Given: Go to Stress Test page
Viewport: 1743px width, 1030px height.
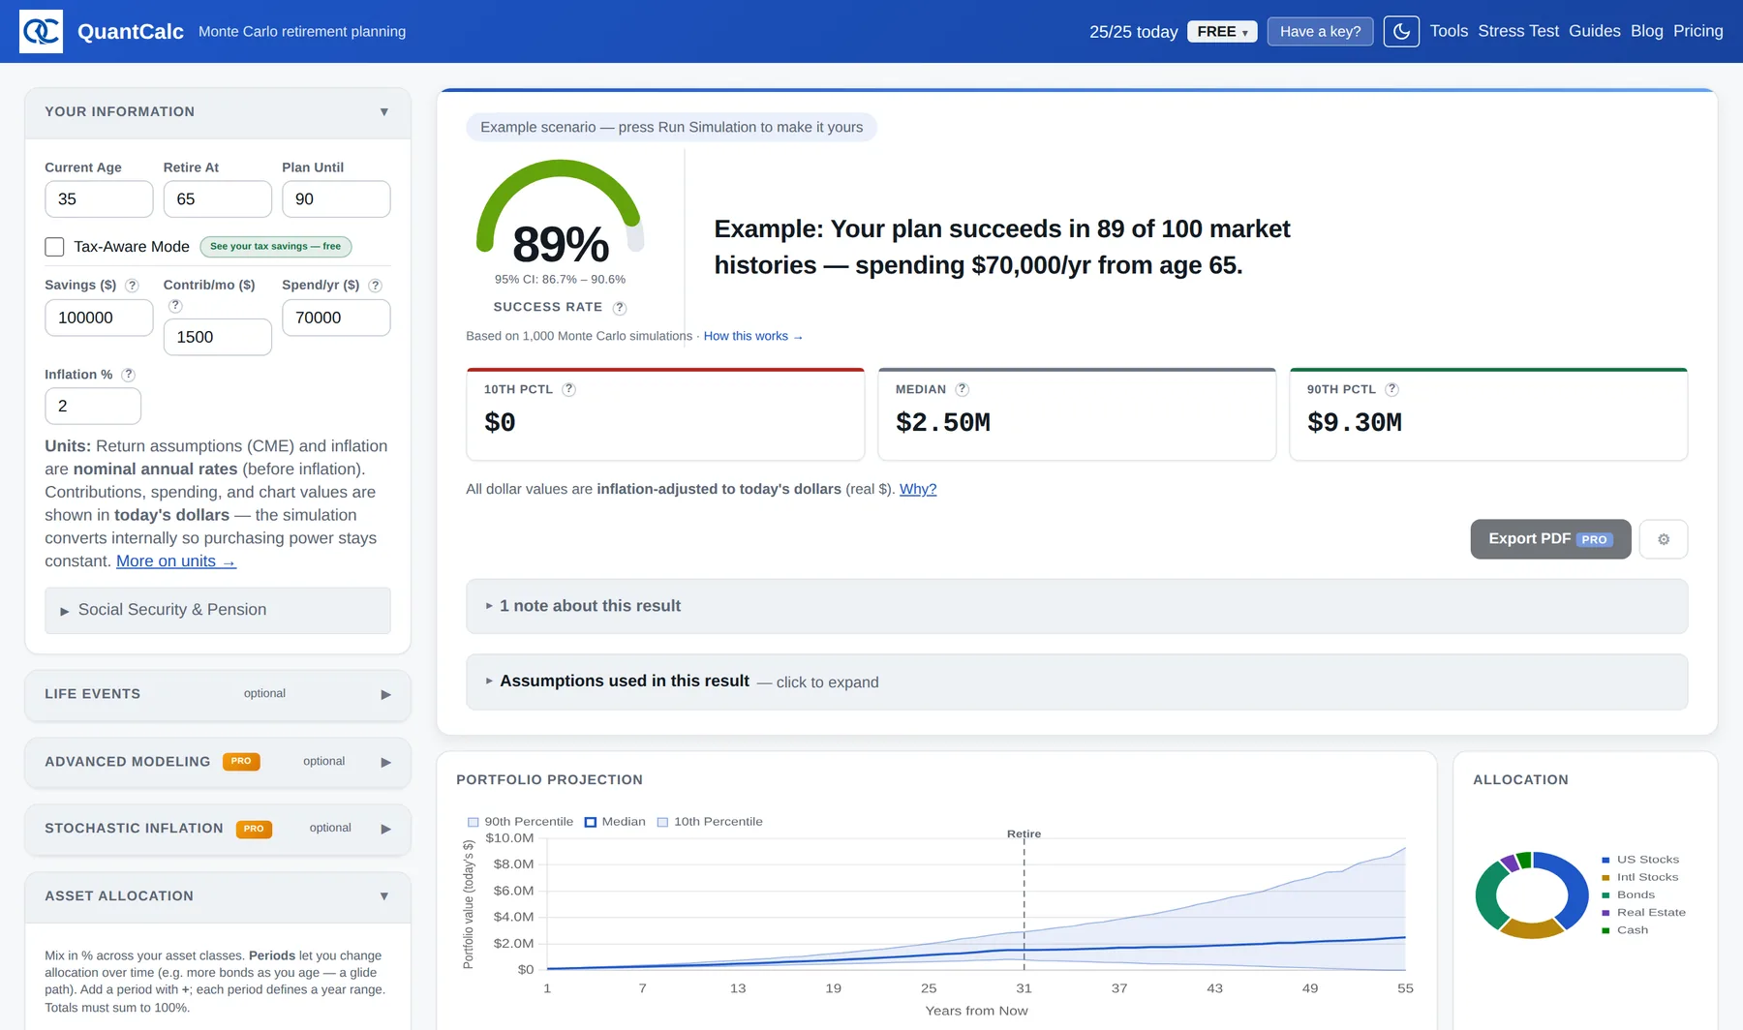Looking at the screenshot, I should tap(1518, 31).
